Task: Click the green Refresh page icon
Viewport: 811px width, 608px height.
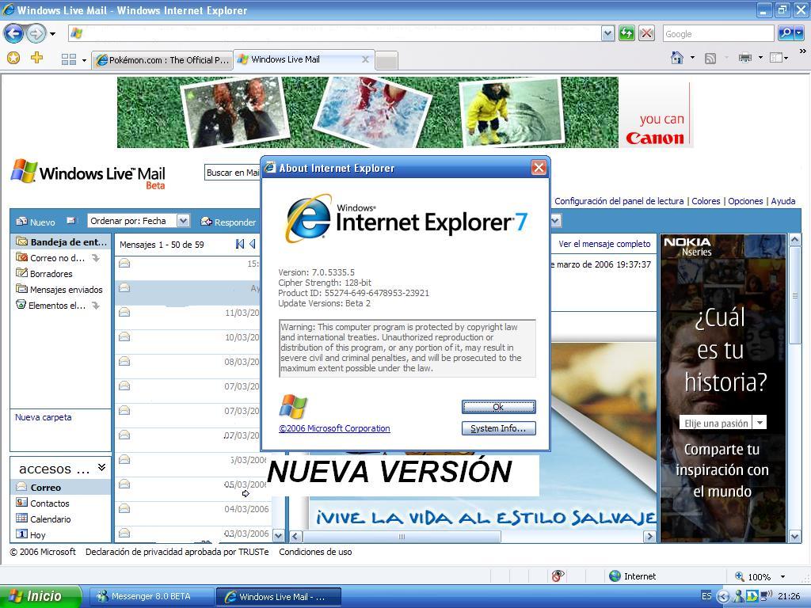Action: (626, 33)
